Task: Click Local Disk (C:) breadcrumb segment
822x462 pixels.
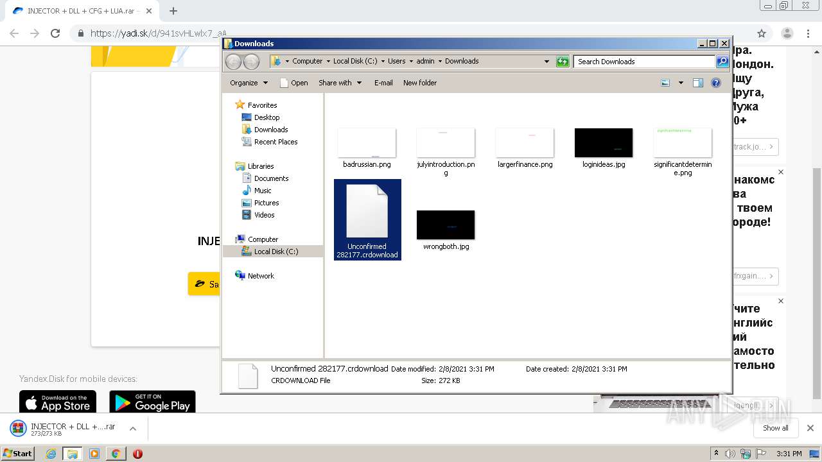Action: click(355, 62)
